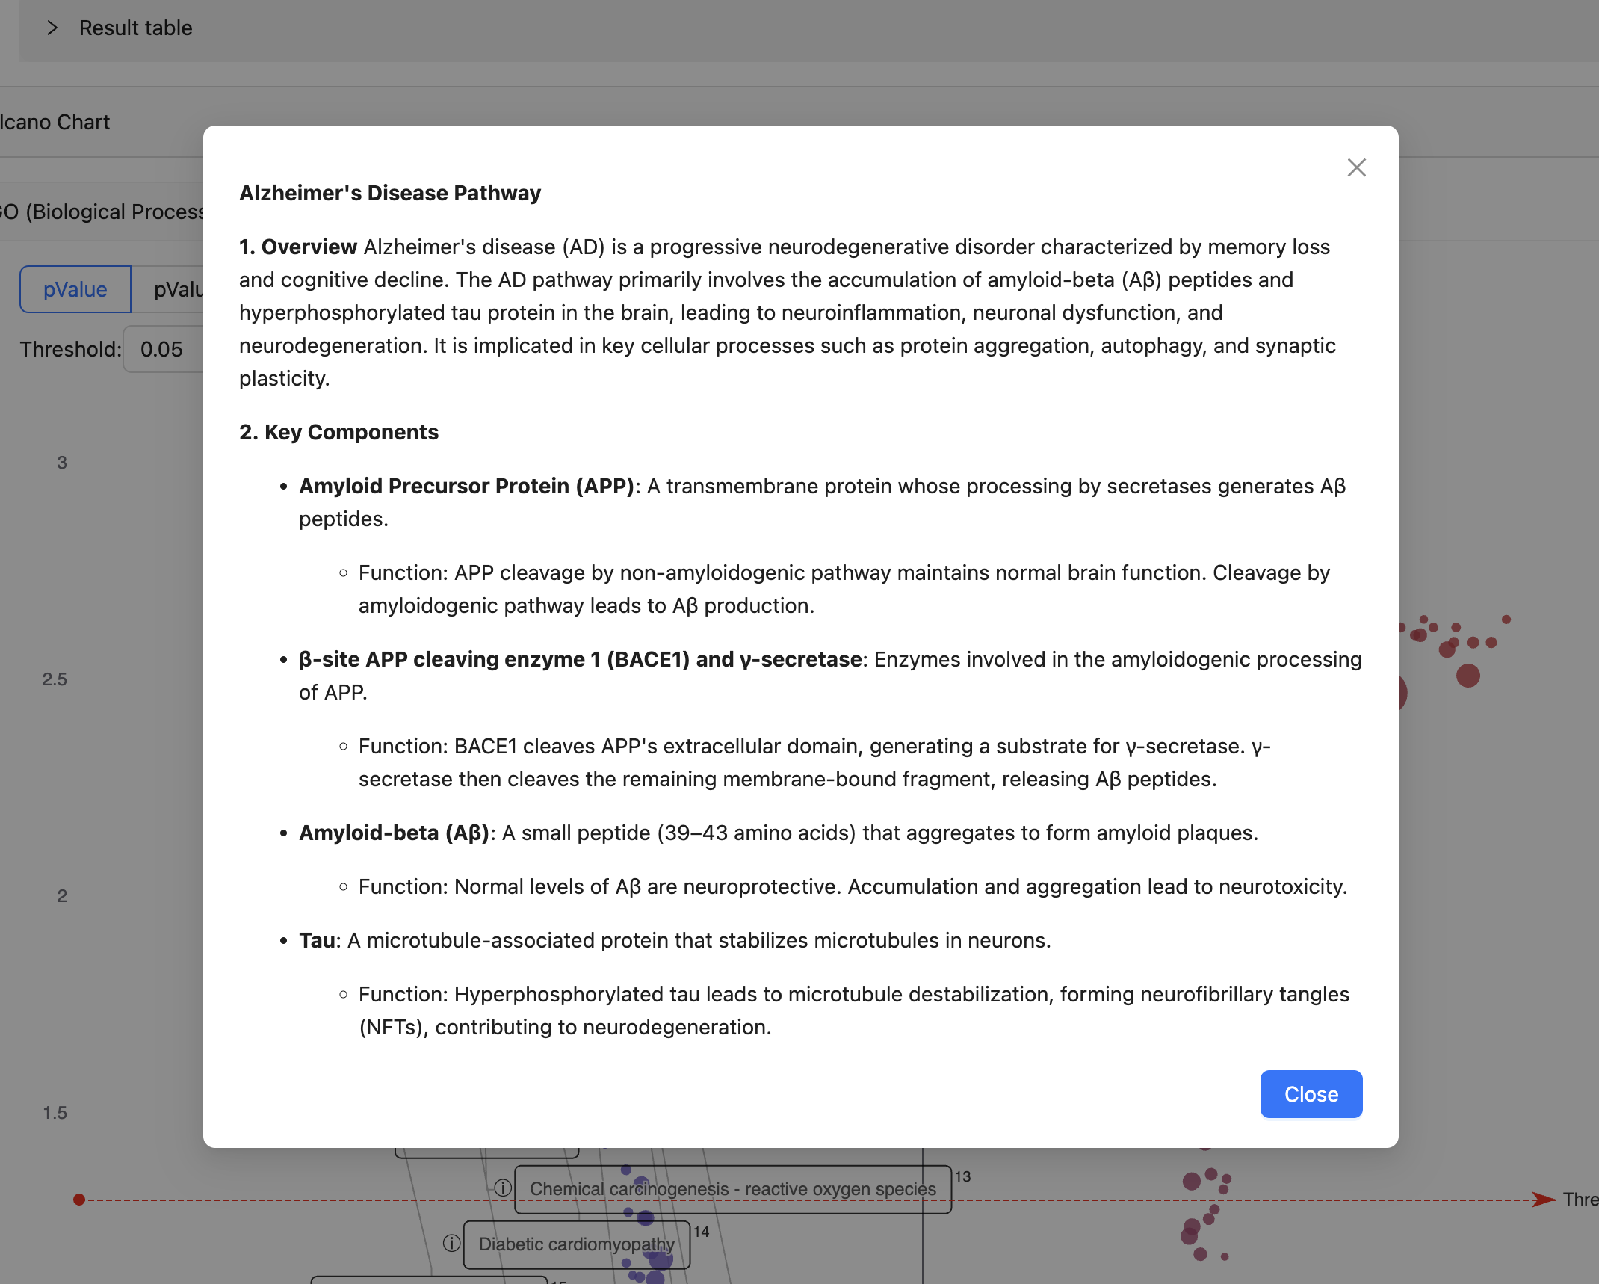Select the pValue toggle option
This screenshot has height=1284, width=1599.
point(75,289)
